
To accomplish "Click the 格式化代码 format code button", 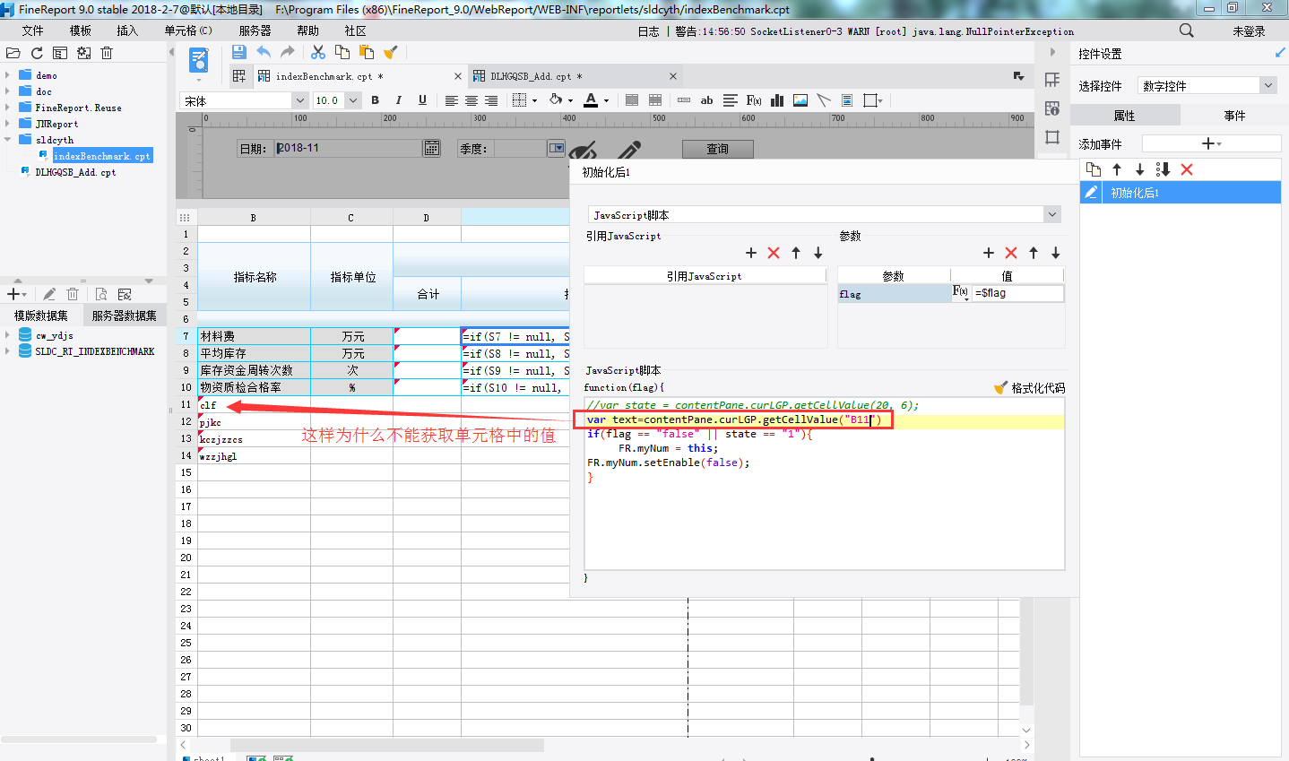I will click(1030, 388).
